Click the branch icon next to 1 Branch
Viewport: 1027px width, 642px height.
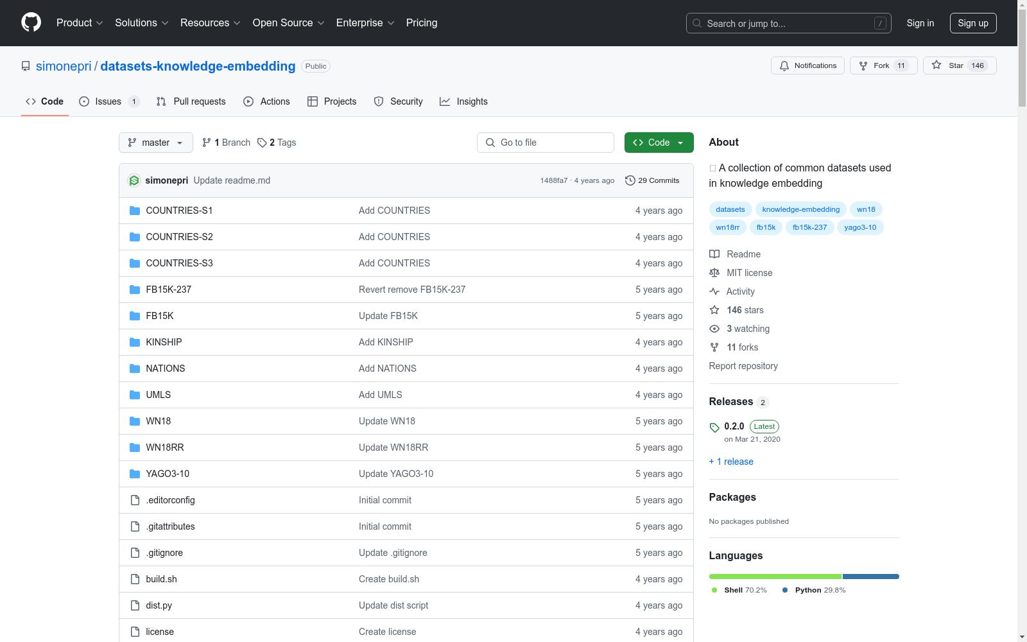point(207,143)
